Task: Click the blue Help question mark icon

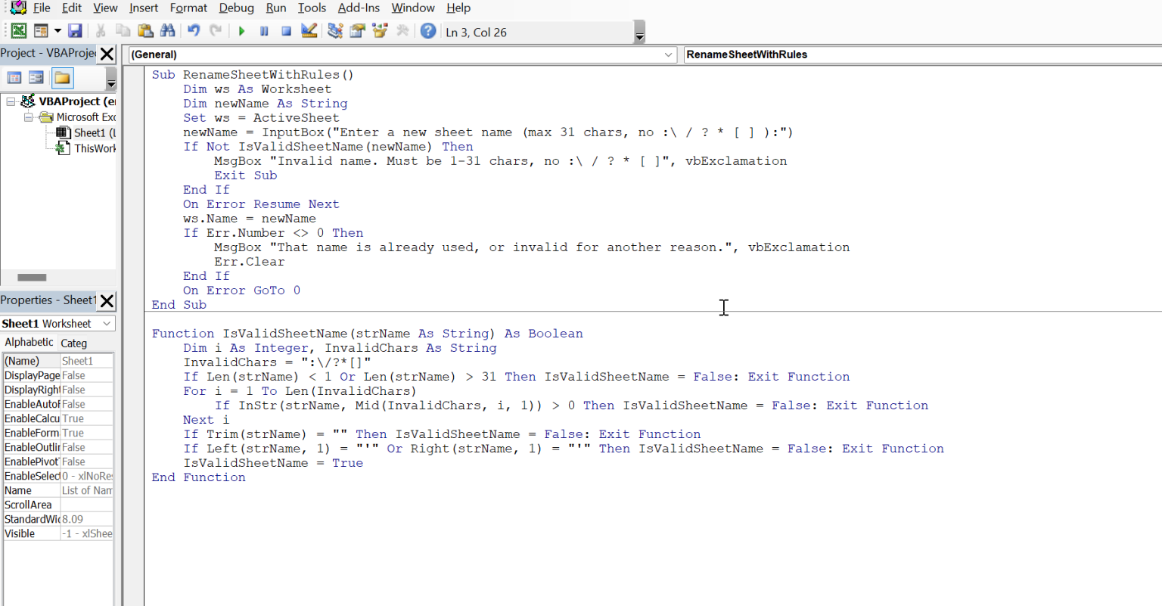Action: [x=428, y=31]
